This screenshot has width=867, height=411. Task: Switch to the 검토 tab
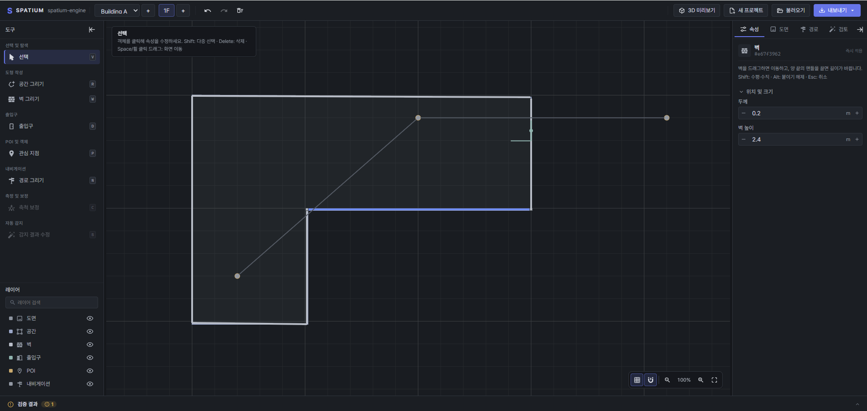click(839, 29)
